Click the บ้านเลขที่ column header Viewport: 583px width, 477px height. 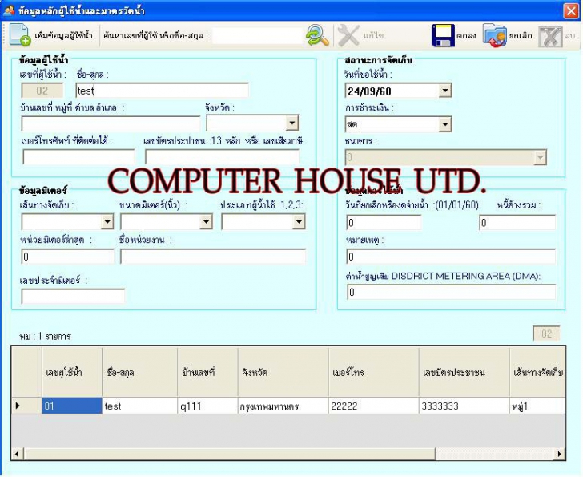(208, 372)
